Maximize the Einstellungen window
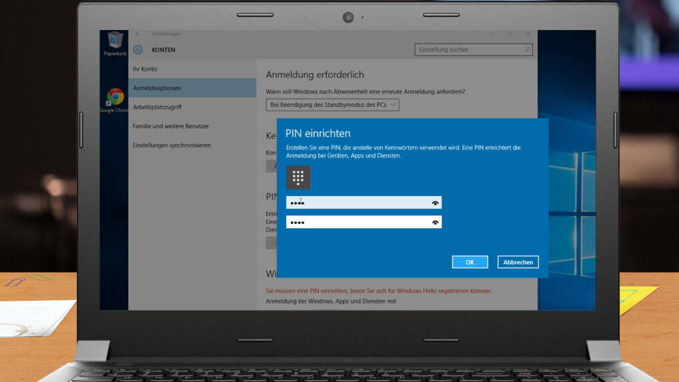Screen dimensions: 679x382 coord(510,34)
